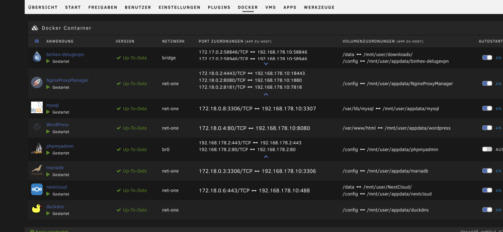The width and height of the screenshot is (503, 232).
Task: Click the phpmyadmin sailboat icon
Action: (37, 149)
